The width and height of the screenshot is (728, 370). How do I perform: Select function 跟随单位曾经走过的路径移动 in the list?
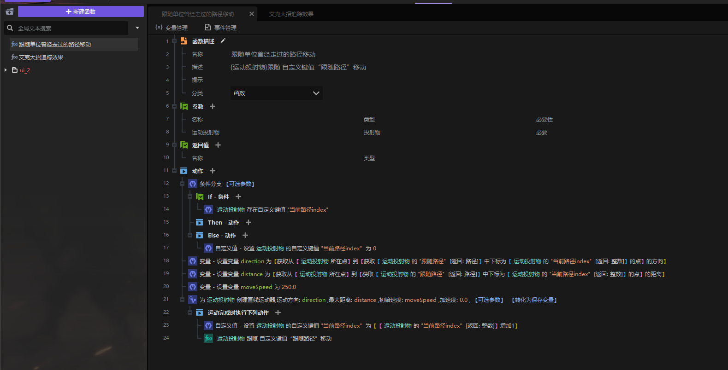click(74, 44)
